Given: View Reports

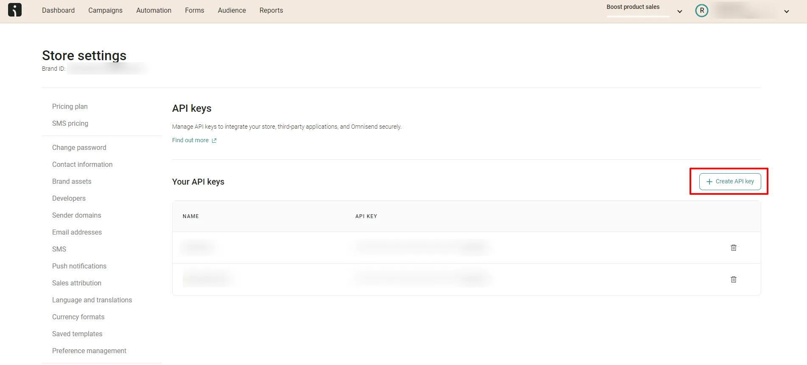Looking at the screenshot, I should pyautogui.click(x=271, y=11).
